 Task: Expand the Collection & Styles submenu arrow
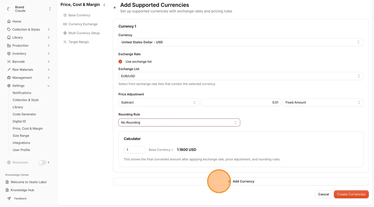coord(49,29)
